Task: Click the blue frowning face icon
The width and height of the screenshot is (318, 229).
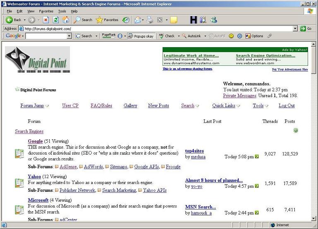Action: [240, 36]
